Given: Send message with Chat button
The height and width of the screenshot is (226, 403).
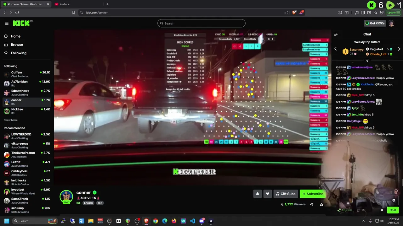Looking at the screenshot, I should pos(393,210).
